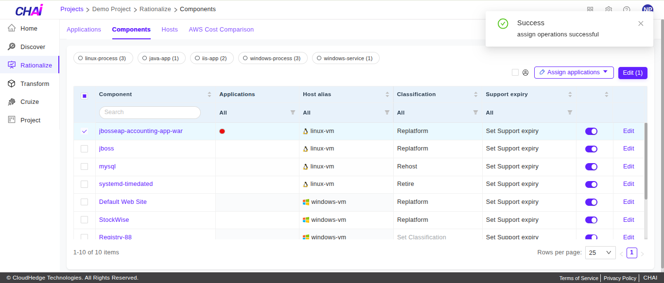Open the Discover section icon

click(x=12, y=47)
